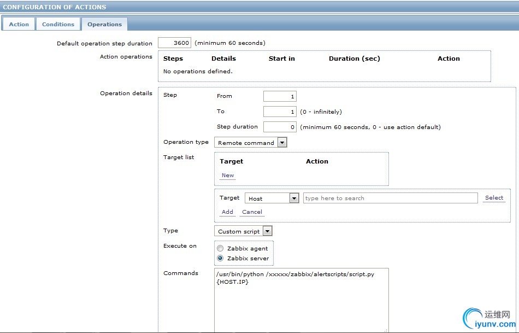The width and height of the screenshot is (519, 333).
Task: Focus the Step From input field
Action: (x=280, y=96)
